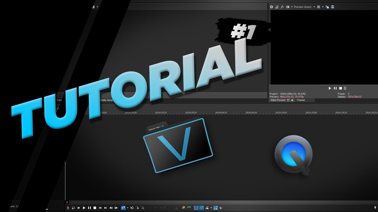The height and width of the screenshot is (212, 378).
Task: Open the Split Screen View dropdown arrow
Action: pyautogui.click(x=292, y=7)
